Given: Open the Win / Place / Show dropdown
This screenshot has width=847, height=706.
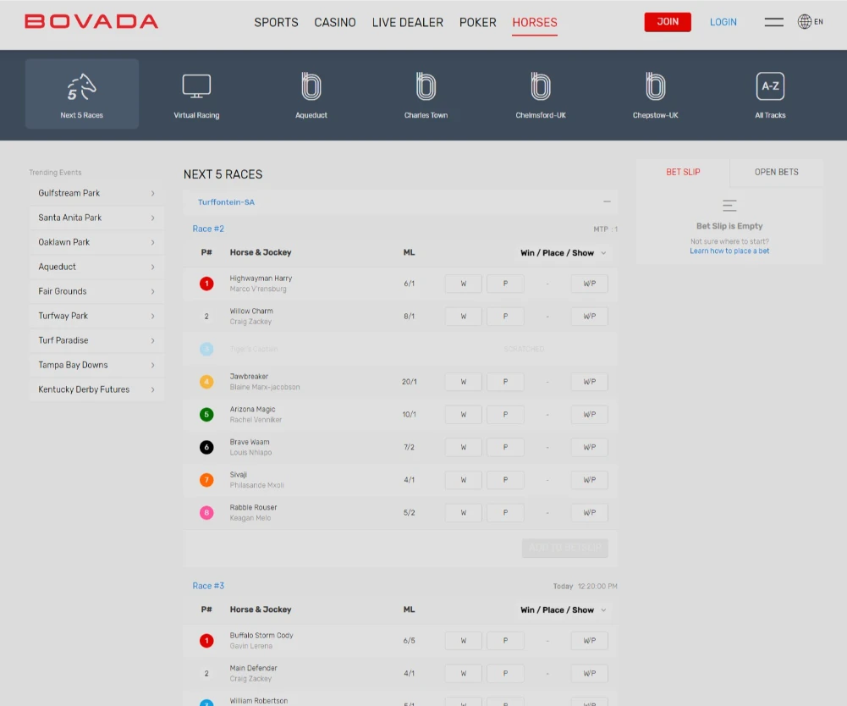Looking at the screenshot, I should click(564, 252).
